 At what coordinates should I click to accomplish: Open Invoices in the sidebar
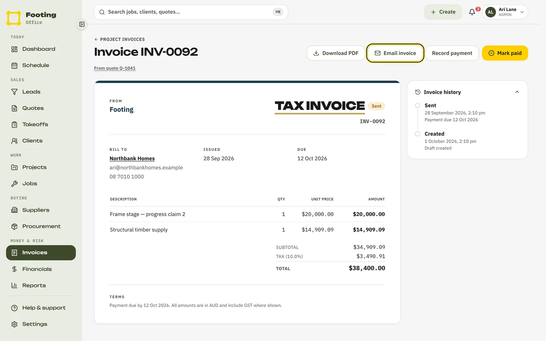[x=41, y=253]
